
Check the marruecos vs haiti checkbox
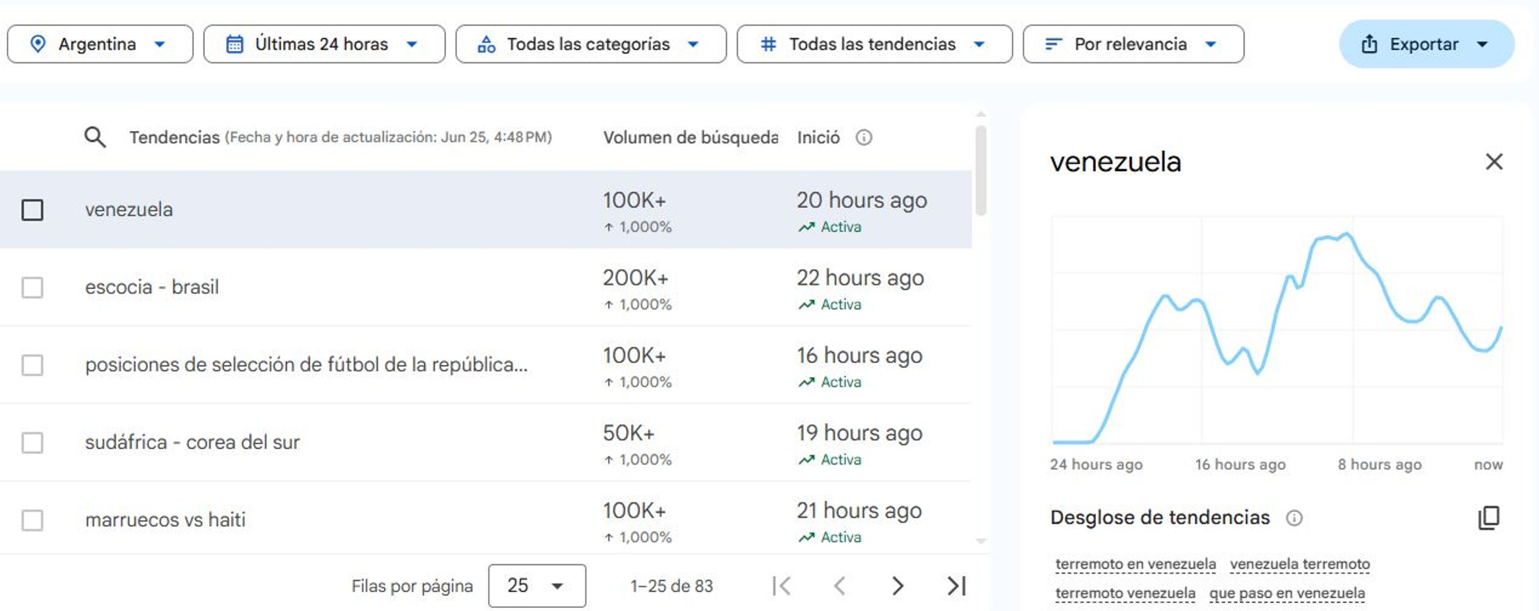[x=32, y=520]
